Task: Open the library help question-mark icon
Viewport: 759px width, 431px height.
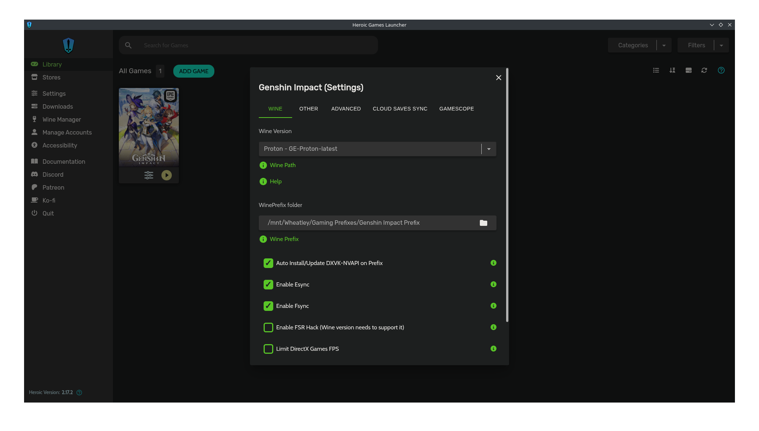Action: pos(721,70)
